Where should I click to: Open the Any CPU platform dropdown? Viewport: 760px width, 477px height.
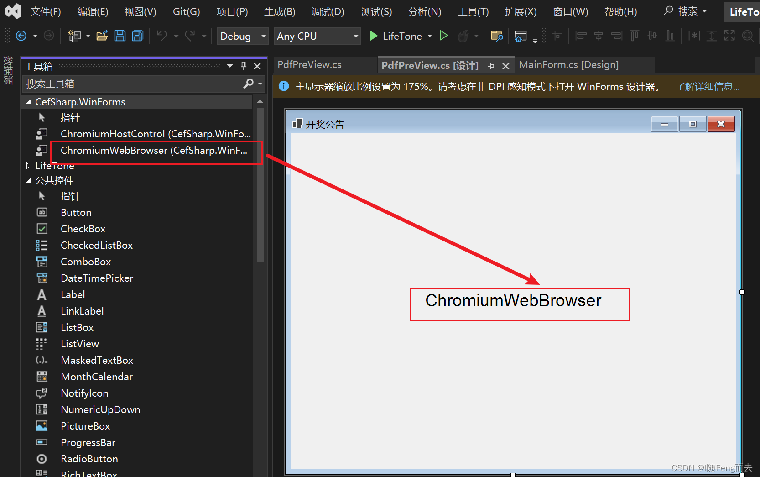(318, 36)
